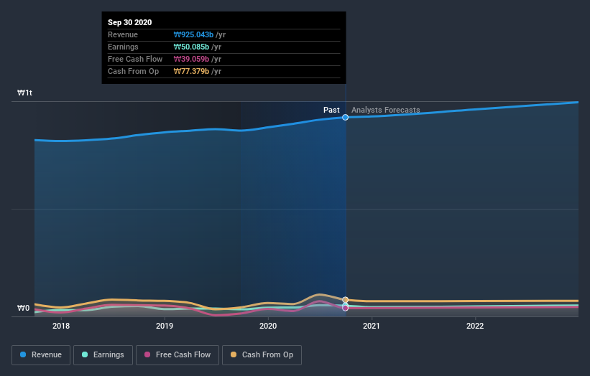Click the Sep 30 2020 tooltip date
The height and width of the screenshot is (376, 590).
(x=130, y=22)
